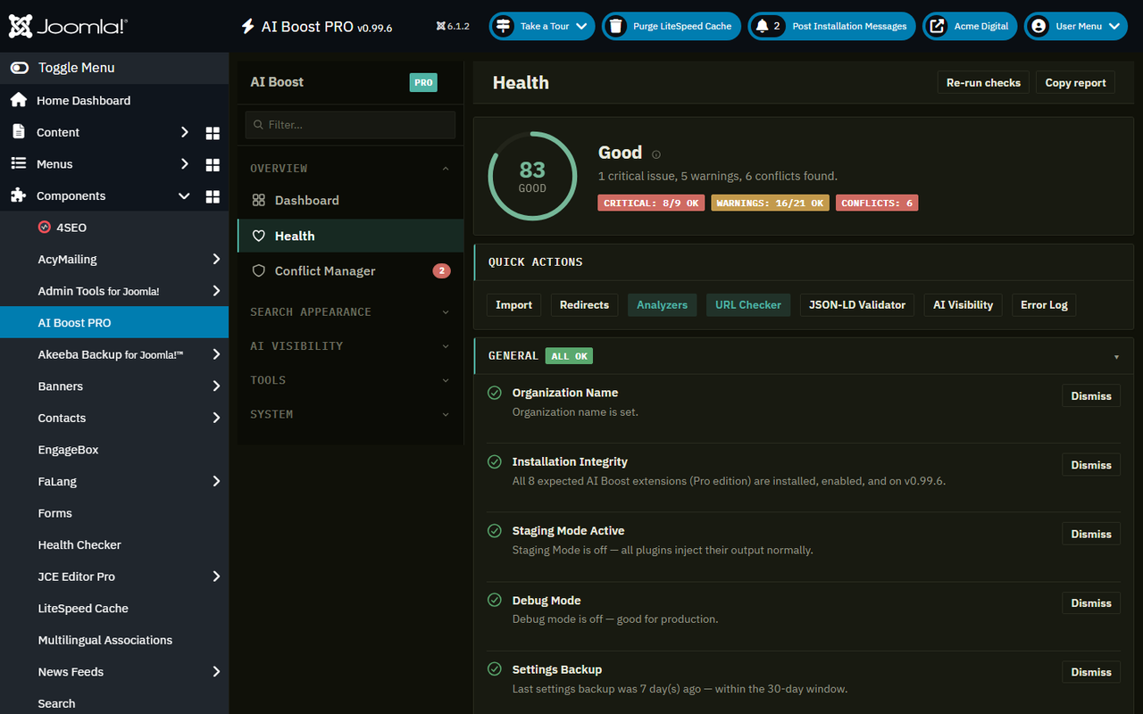This screenshot has width=1143, height=714.
Task: Expand the FaLang submenu arrow
Action: [216, 481]
